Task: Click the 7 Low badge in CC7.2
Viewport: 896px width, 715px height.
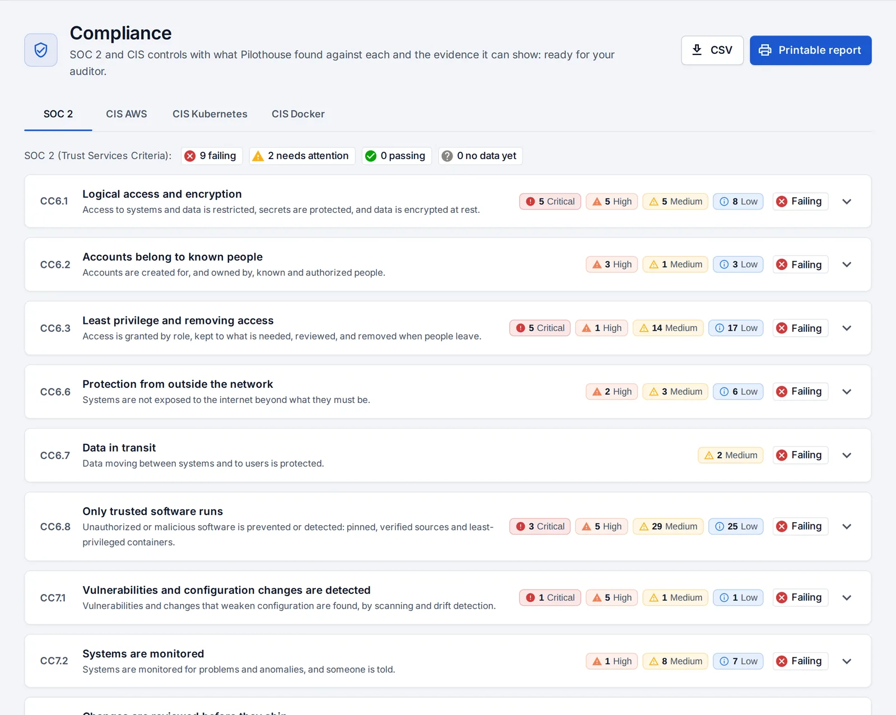Action: pos(738,661)
